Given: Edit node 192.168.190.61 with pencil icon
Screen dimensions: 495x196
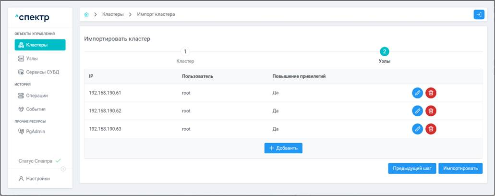Looking at the screenshot, I should coord(417,93).
